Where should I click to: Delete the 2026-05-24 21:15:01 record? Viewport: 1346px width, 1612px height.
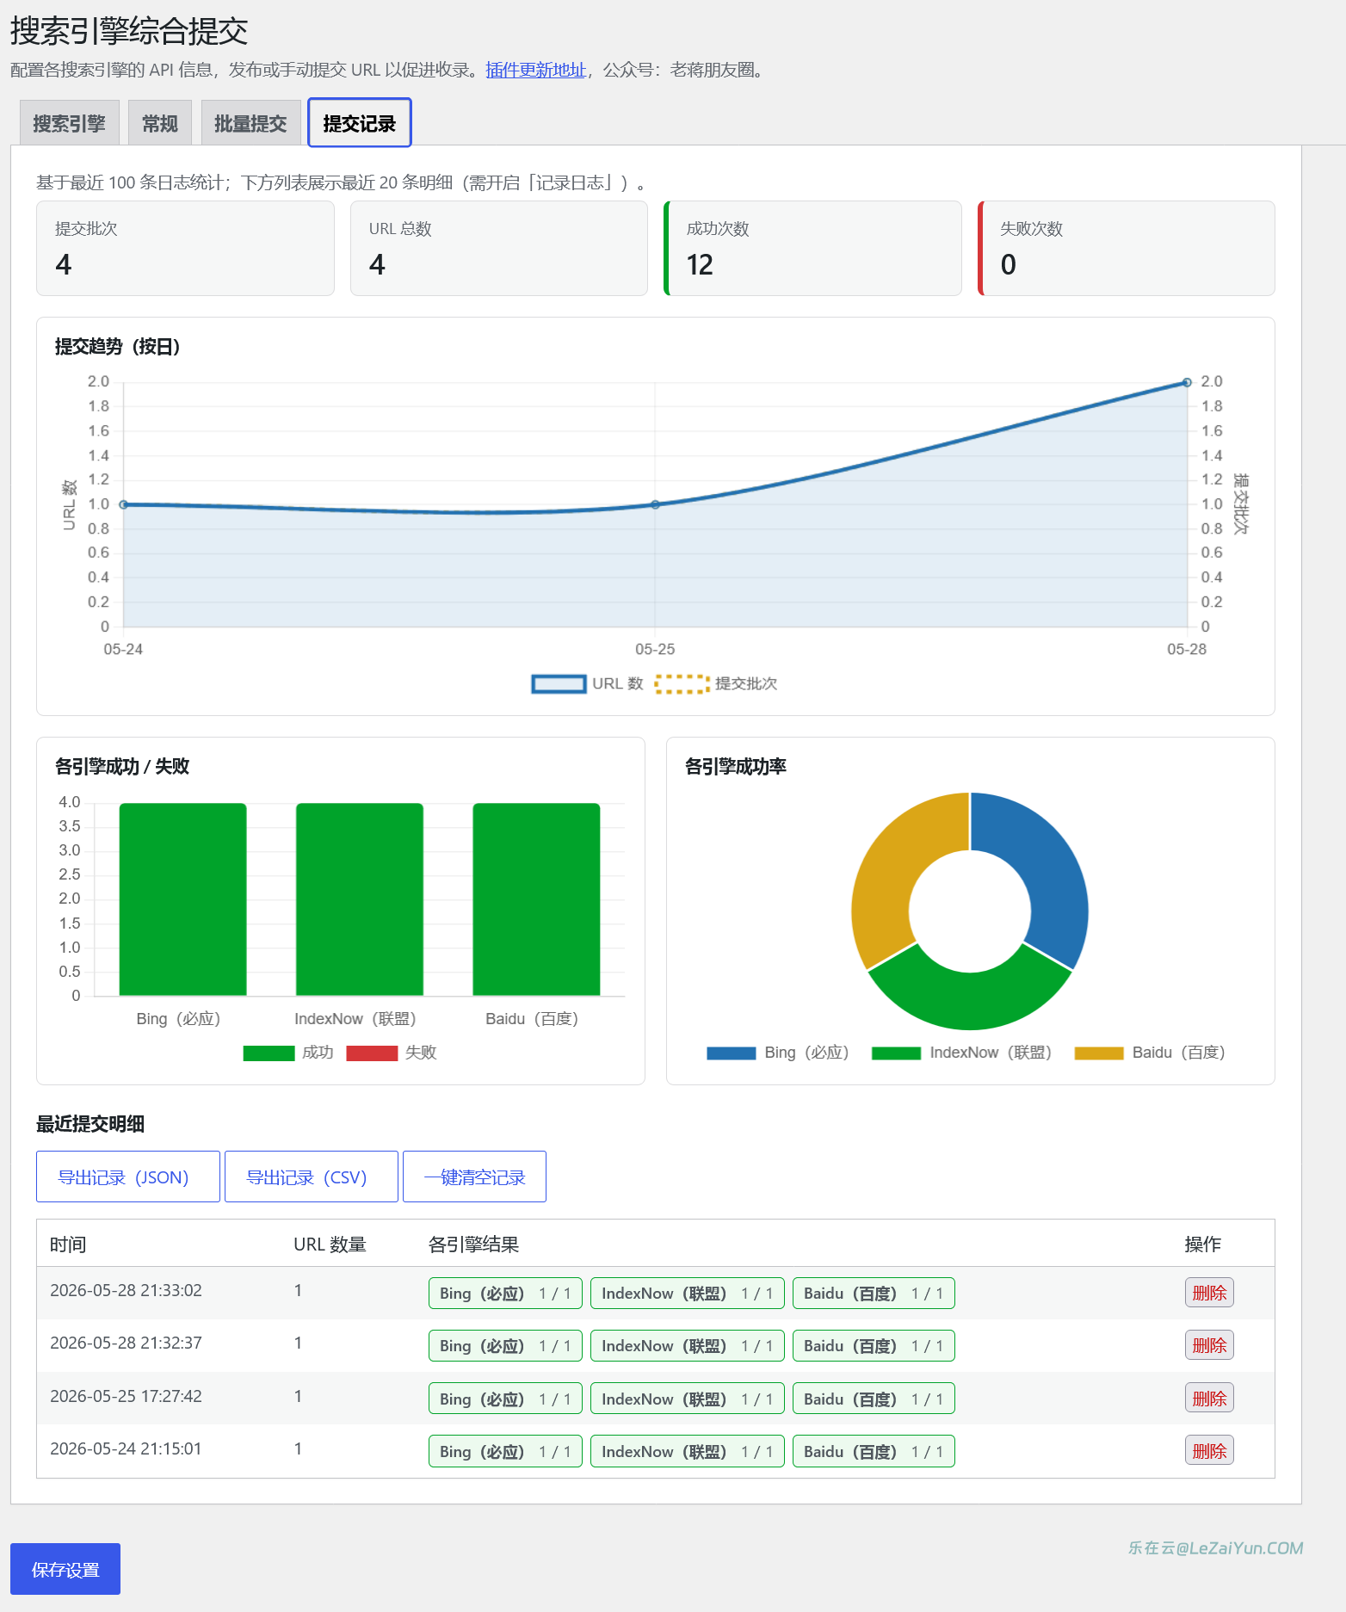(1209, 1451)
